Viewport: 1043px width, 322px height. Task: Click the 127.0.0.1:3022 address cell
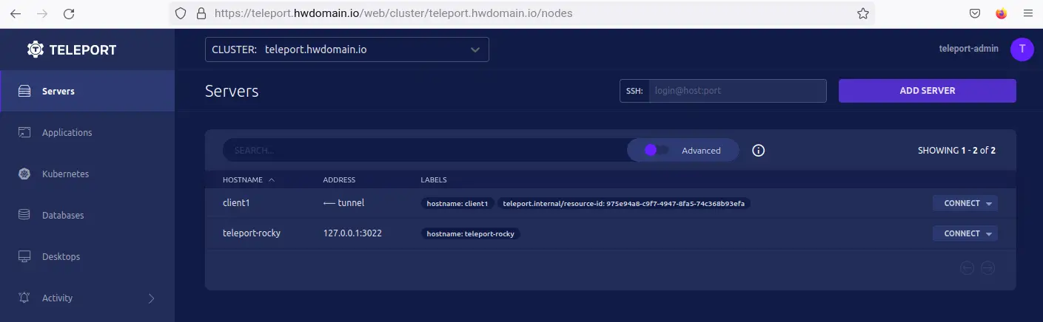[x=352, y=233]
